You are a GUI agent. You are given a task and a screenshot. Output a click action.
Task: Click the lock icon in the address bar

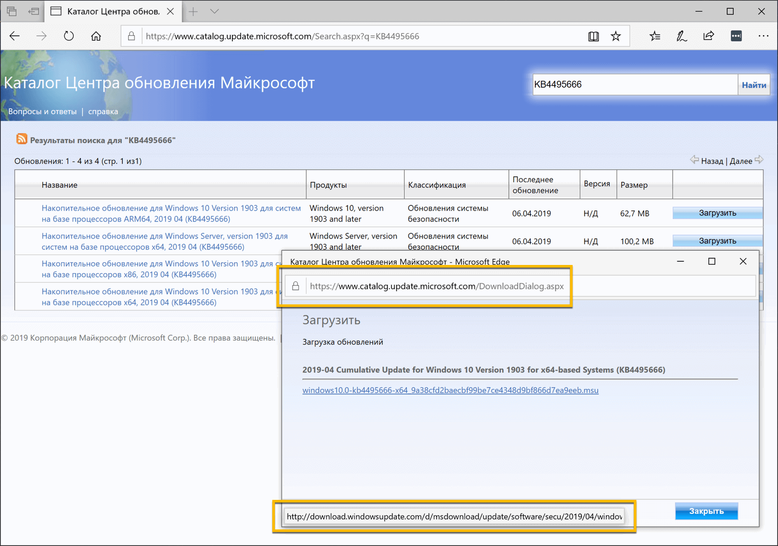tap(131, 36)
